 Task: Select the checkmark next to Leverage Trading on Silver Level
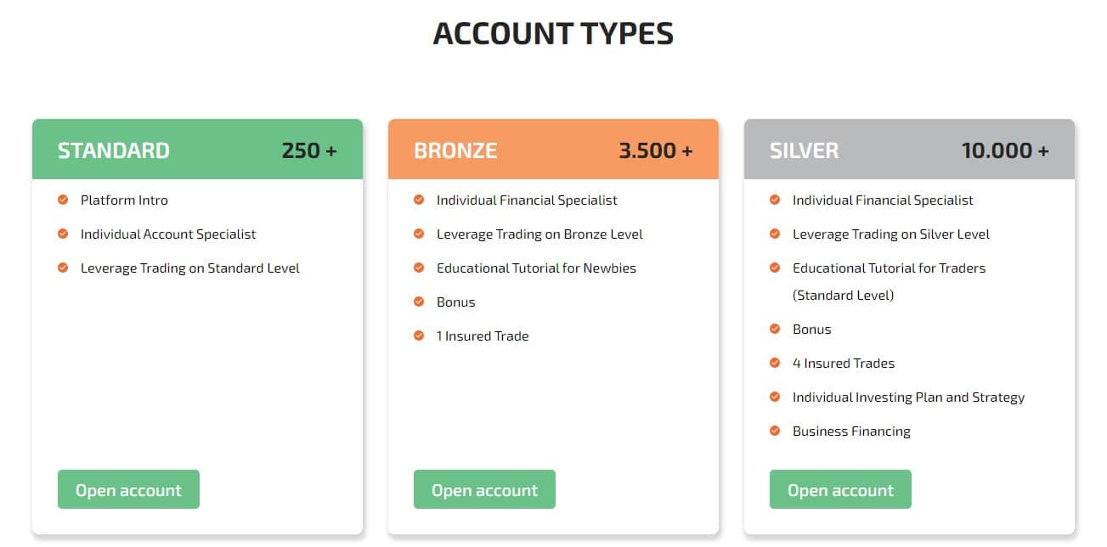pyautogui.click(x=775, y=234)
